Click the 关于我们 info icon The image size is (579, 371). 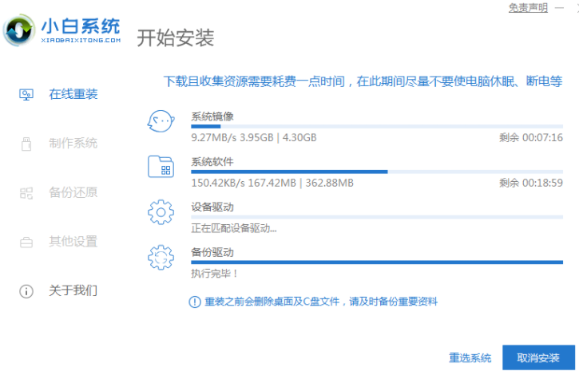26,290
